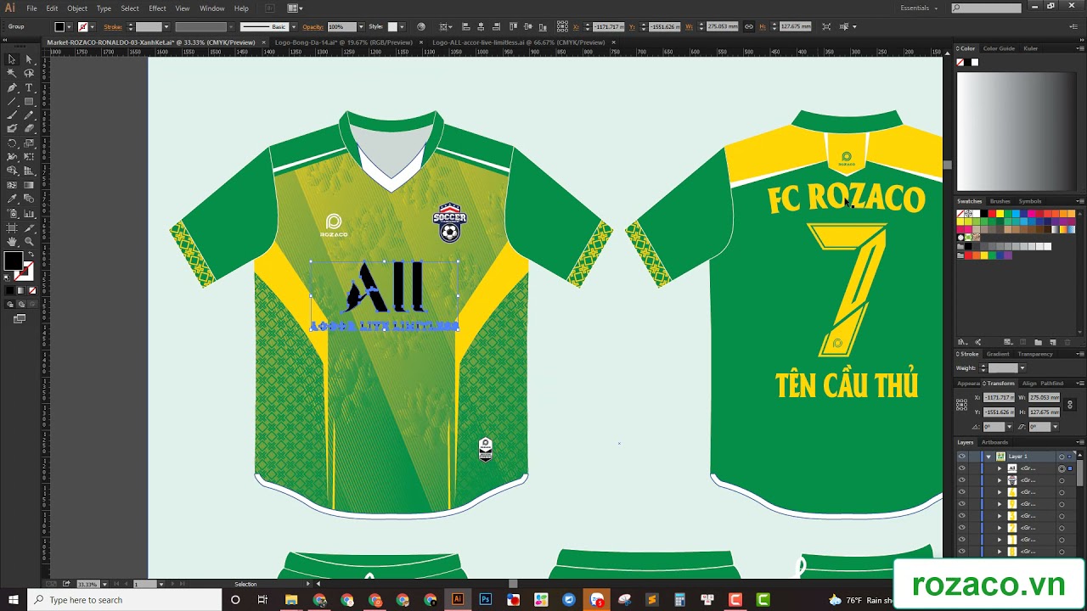Select the Pen tool
Image resolution: width=1087 pixels, height=611 pixels.
[12, 87]
